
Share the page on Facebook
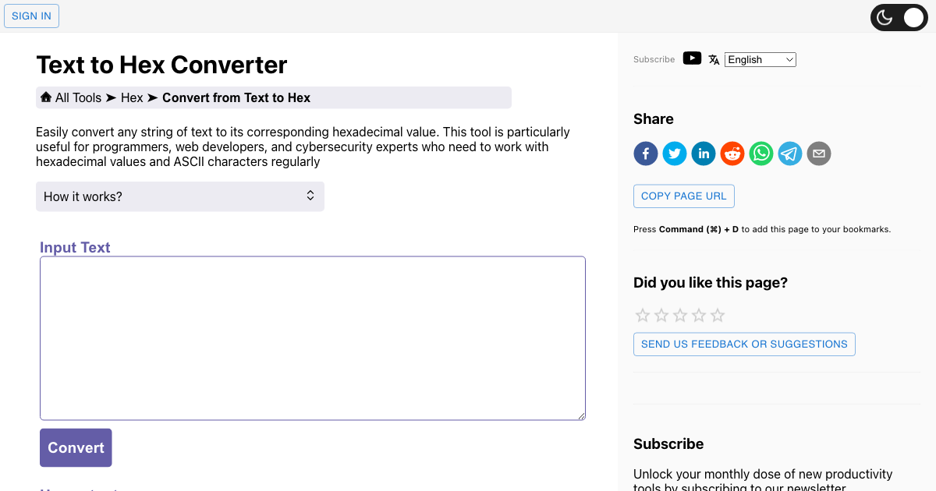coord(645,154)
